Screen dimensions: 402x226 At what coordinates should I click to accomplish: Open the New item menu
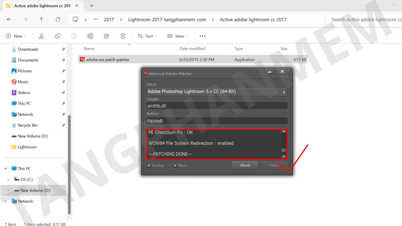(16, 36)
